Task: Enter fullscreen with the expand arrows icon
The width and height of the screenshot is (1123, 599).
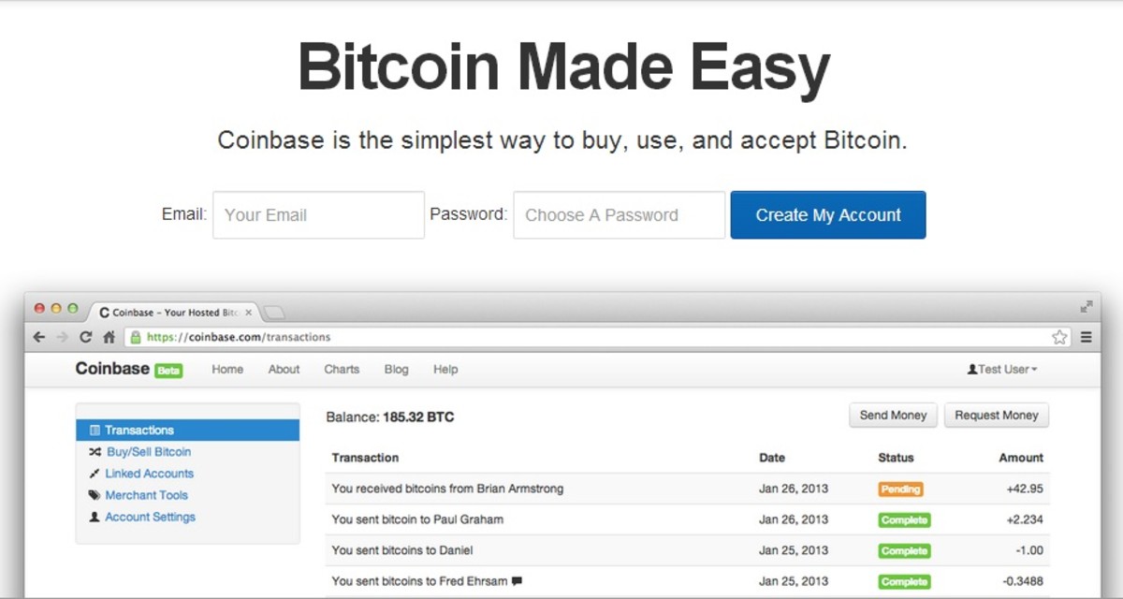Action: click(1087, 306)
